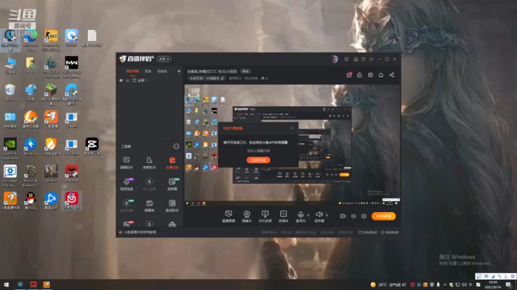
Task: Select Microsoft Edge desktop shortcut
Action: click(x=30, y=41)
